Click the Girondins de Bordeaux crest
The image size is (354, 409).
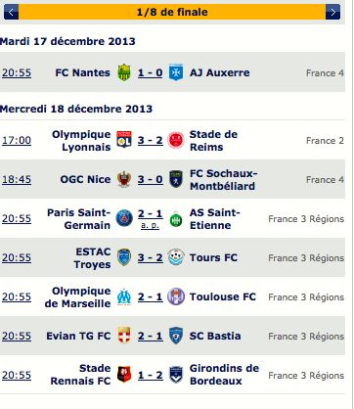(x=176, y=375)
